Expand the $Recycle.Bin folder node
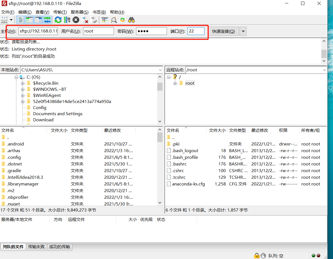 23,84
